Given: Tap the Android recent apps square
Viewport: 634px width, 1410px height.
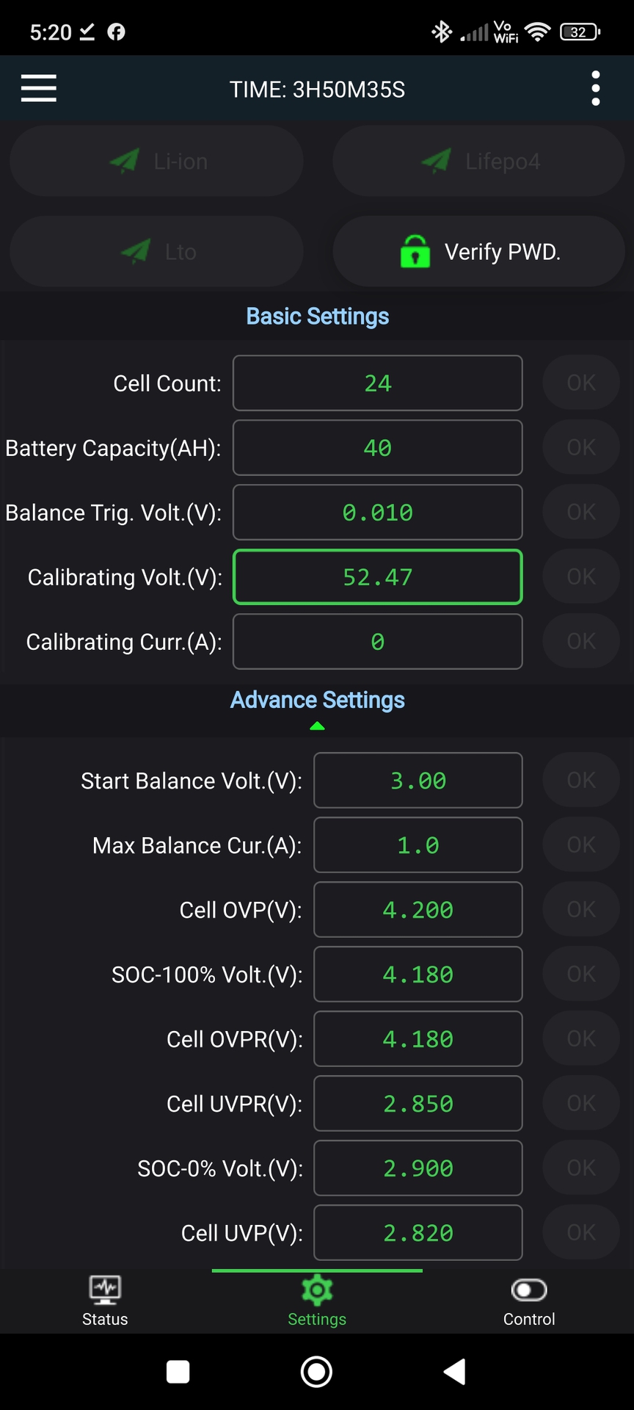Looking at the screenshot, I should click(x=178, y=1371).
